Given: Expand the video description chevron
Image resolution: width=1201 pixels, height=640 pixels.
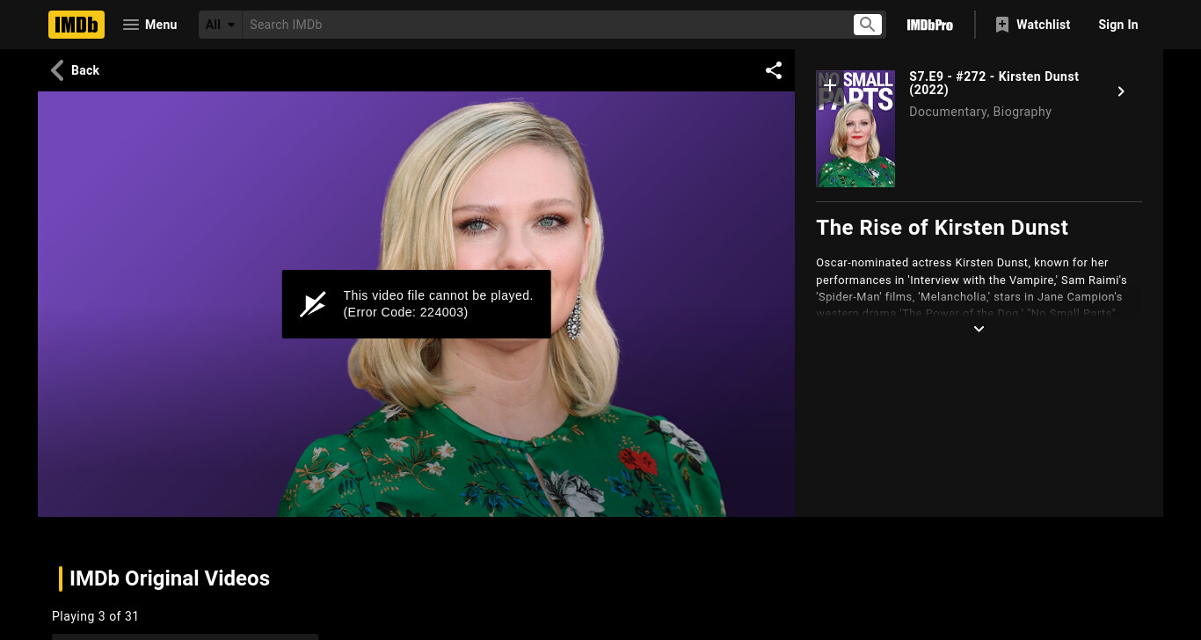Looking at the screenshot, I should click(x=979, y=329).
